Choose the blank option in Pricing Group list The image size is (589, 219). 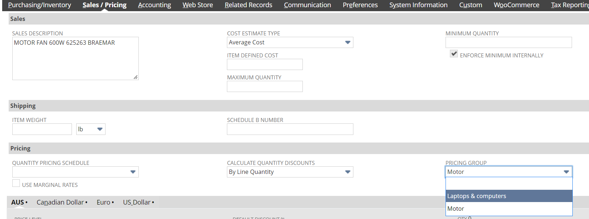click(509, 184)
